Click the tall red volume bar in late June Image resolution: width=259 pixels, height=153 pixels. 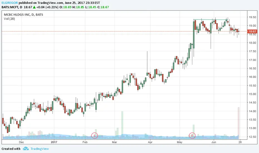point(238,123)
